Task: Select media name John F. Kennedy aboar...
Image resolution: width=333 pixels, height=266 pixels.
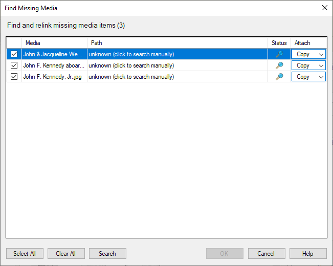Action: pyautogui.click(x=54, y=65)
